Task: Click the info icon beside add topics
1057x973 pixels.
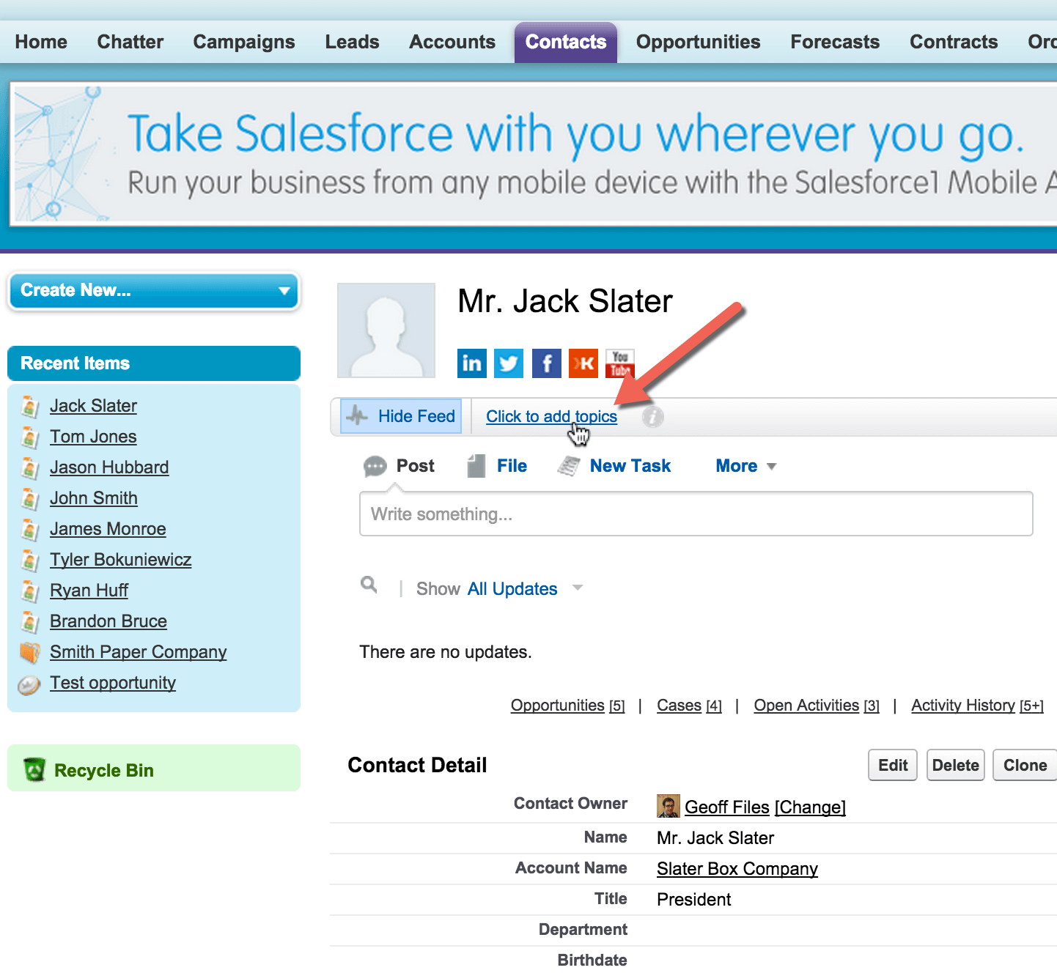Action: pos(652,416)
